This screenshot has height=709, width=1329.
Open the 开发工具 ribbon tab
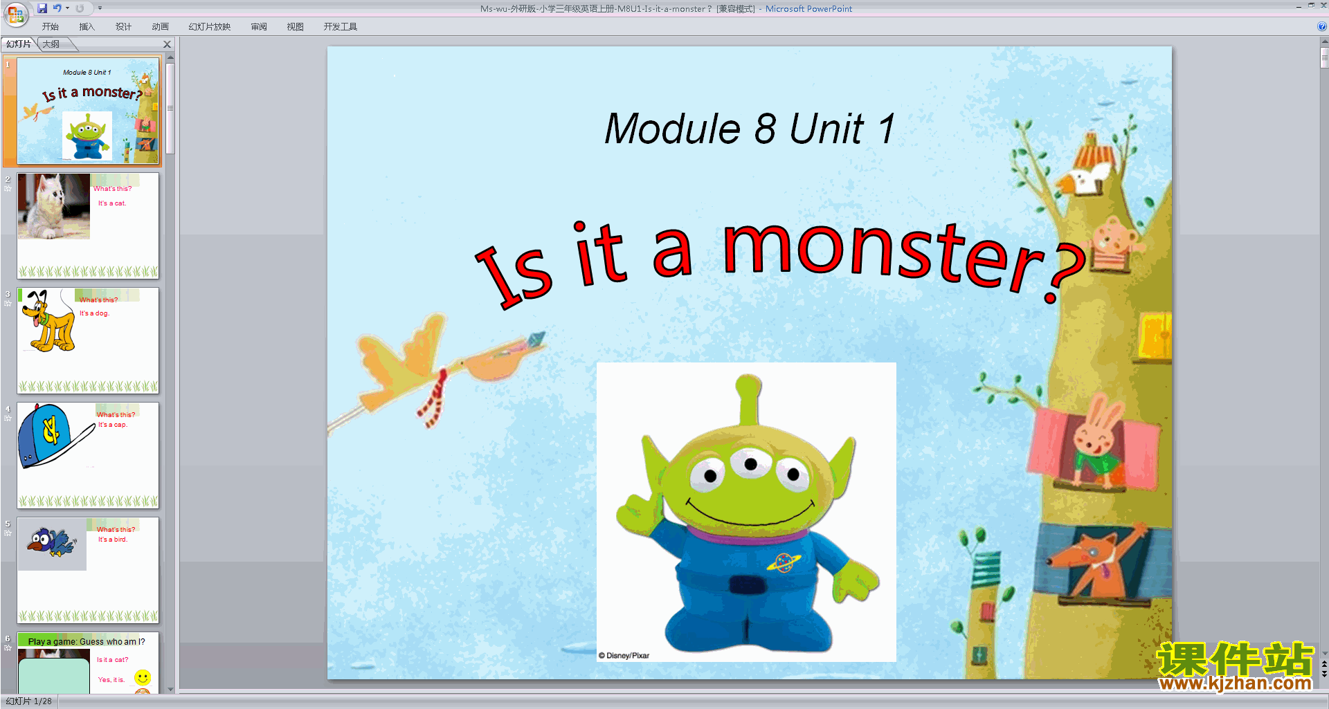pos(340,27)
